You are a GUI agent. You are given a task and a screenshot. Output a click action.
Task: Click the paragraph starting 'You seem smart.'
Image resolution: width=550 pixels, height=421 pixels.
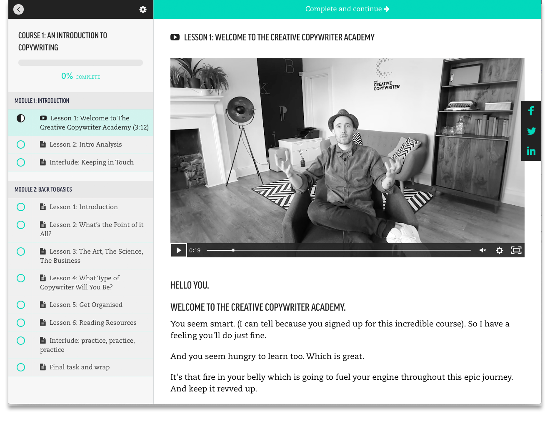point(340,329)
